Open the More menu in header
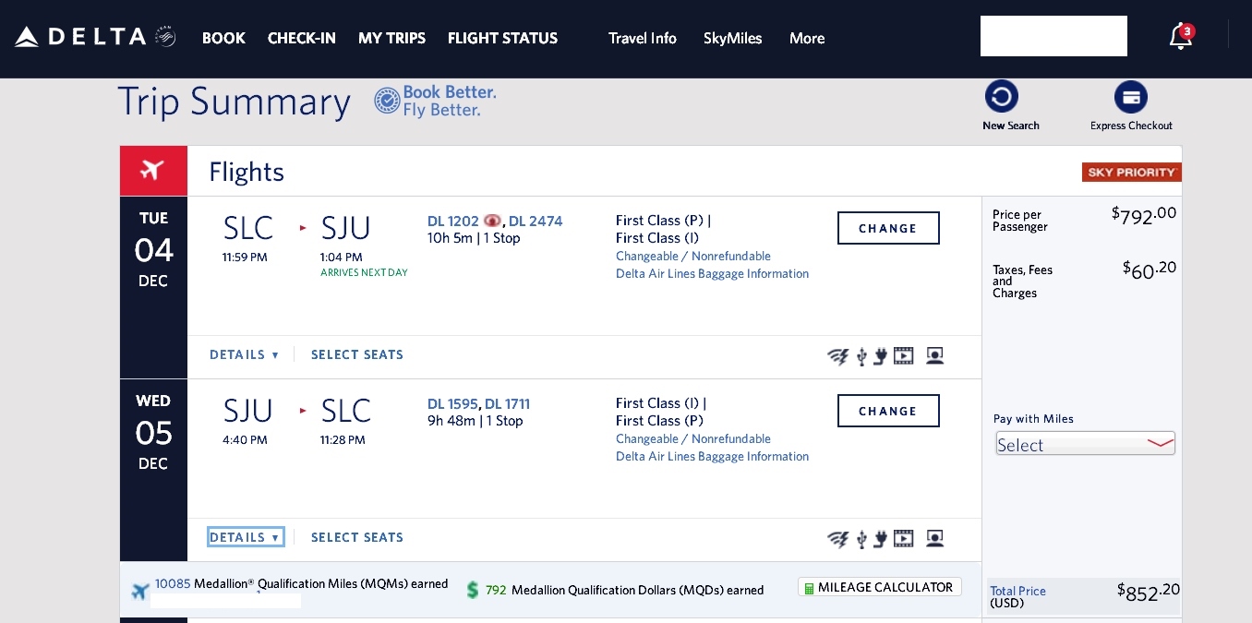Viewport: 1252px width, 623px height. 807,38
